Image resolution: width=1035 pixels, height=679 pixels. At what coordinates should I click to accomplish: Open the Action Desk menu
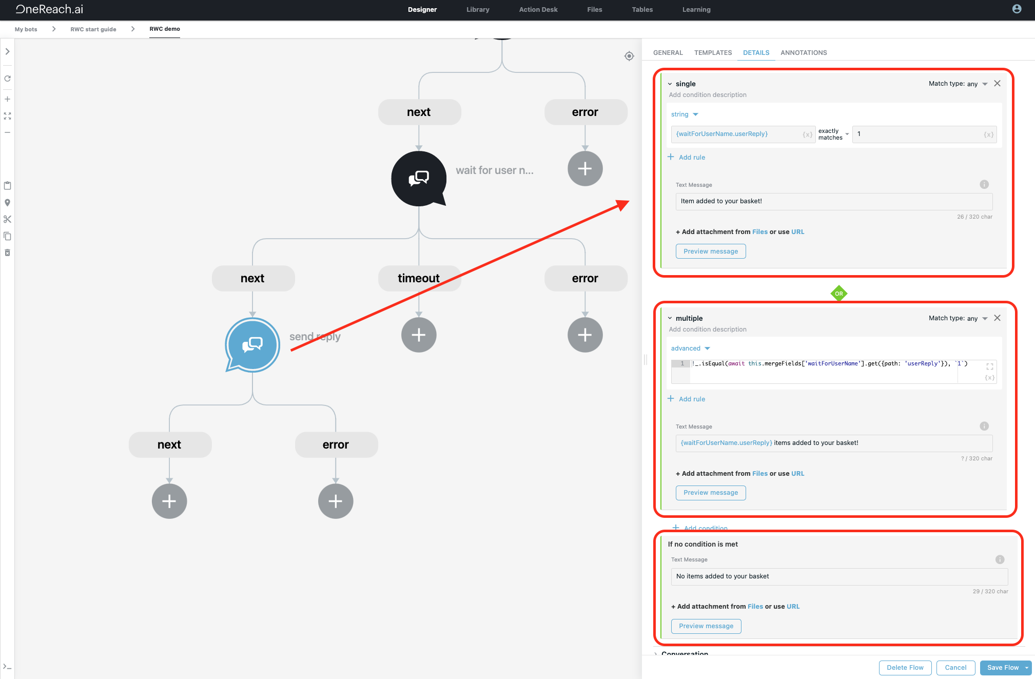coord(538,9)
